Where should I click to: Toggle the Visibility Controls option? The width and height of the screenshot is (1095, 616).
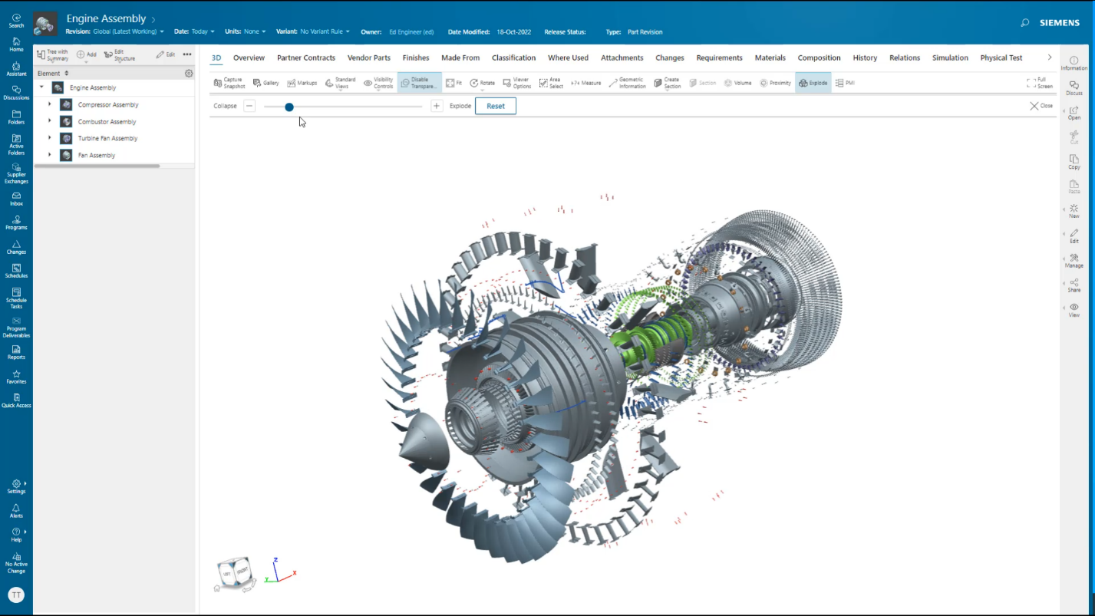click(381, 82)
